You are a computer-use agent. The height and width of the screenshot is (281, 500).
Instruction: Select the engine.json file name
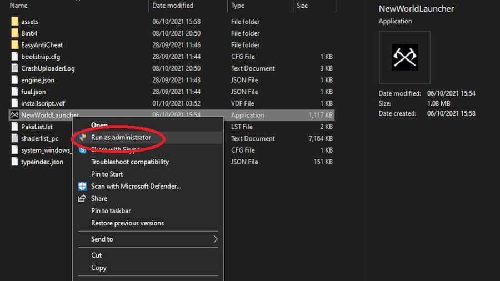click(x=38, y=80)
